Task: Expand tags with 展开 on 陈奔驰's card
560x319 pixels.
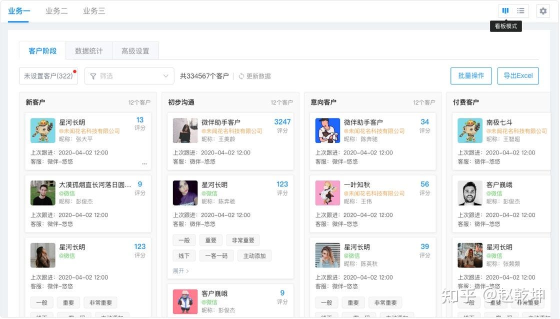Action: [180, 271]
